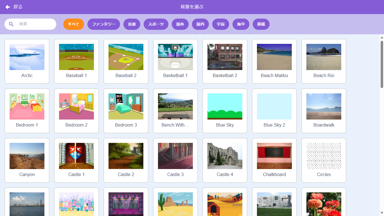
Task: Click the white modern building thumbnail
Action: click(x=274, y=204)
